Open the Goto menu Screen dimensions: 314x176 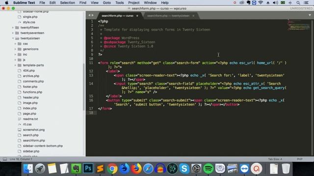(x=107, y=2)
